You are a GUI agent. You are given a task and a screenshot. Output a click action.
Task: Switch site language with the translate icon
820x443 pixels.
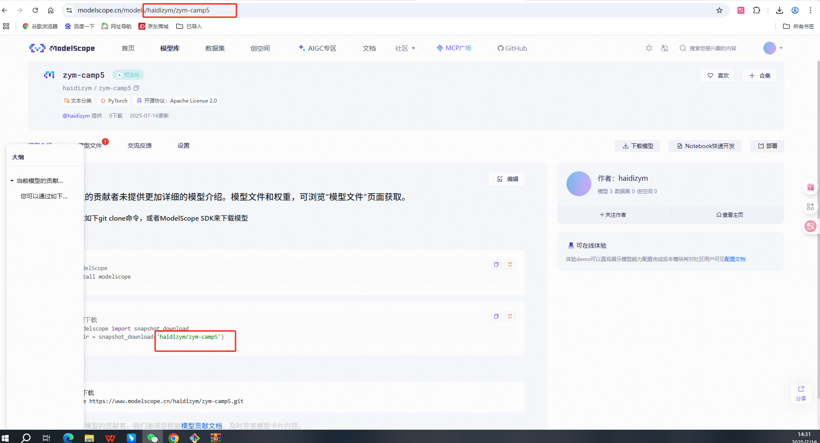pos(664,48)
